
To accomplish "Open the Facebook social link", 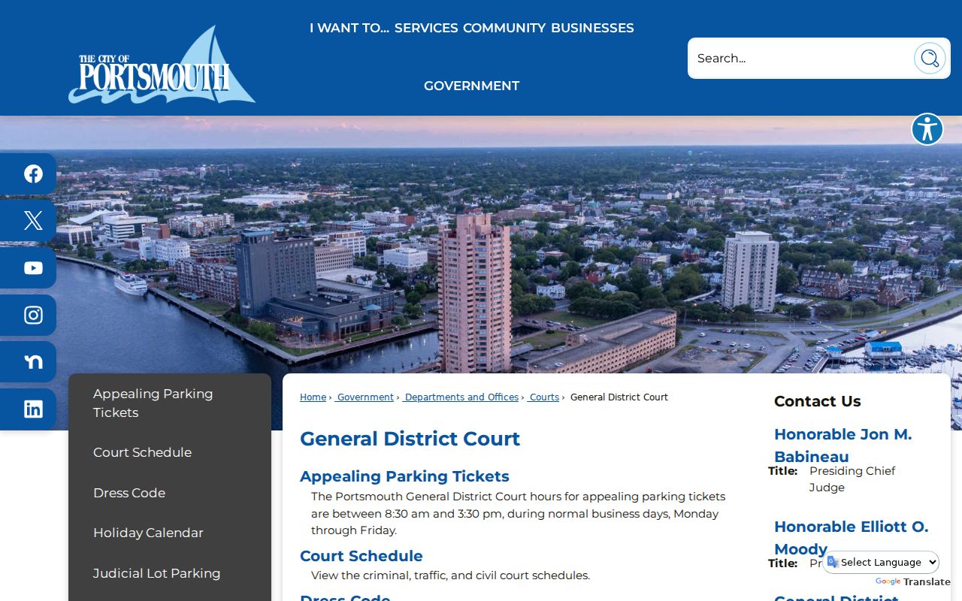I will 28,174.
